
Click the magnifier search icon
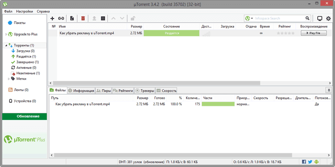pos(307,18)
